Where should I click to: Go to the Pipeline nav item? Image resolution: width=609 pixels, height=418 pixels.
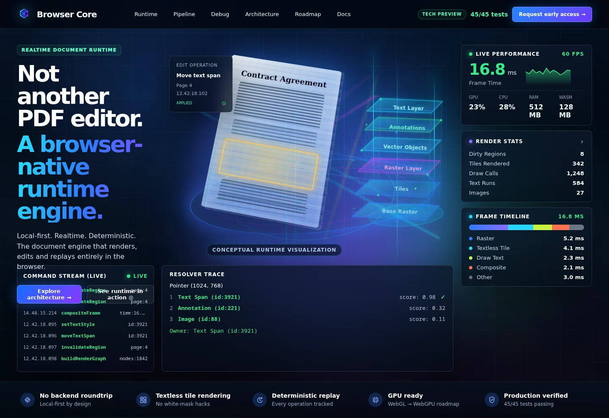(184, 14)
